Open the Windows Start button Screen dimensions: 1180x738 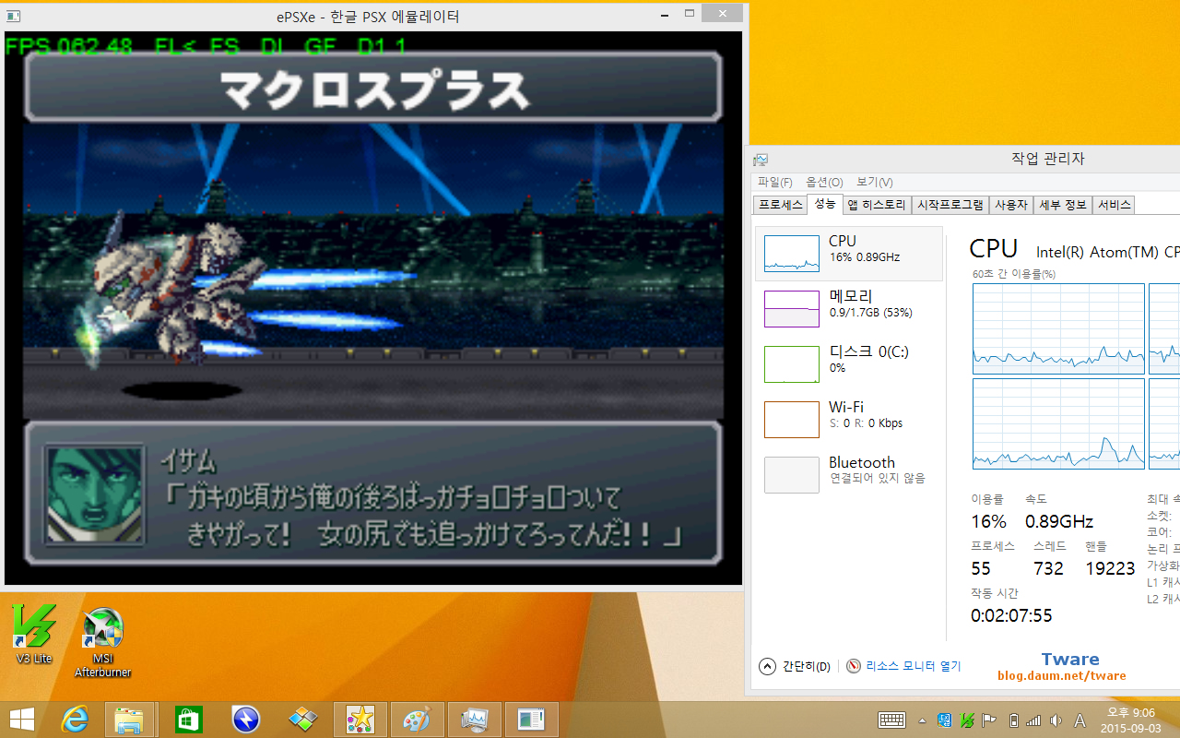tap(22, 720)
